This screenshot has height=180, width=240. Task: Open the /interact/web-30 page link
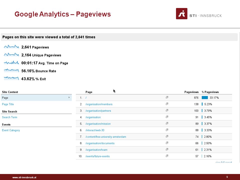(95, 130)
